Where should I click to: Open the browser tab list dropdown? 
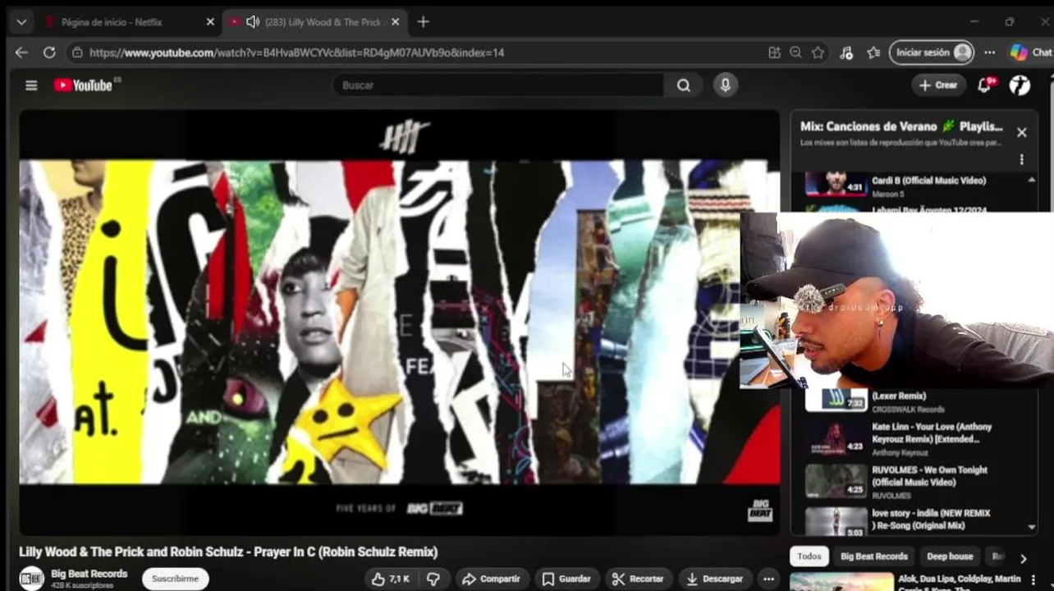pyautogui.click(x=21, y=22)
